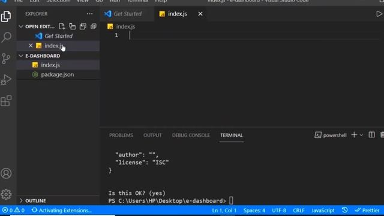Click the New Untitled File icon in Open Editors
Image resolution: width=384 pixels, height=216 pixels.
click(62, 26)
